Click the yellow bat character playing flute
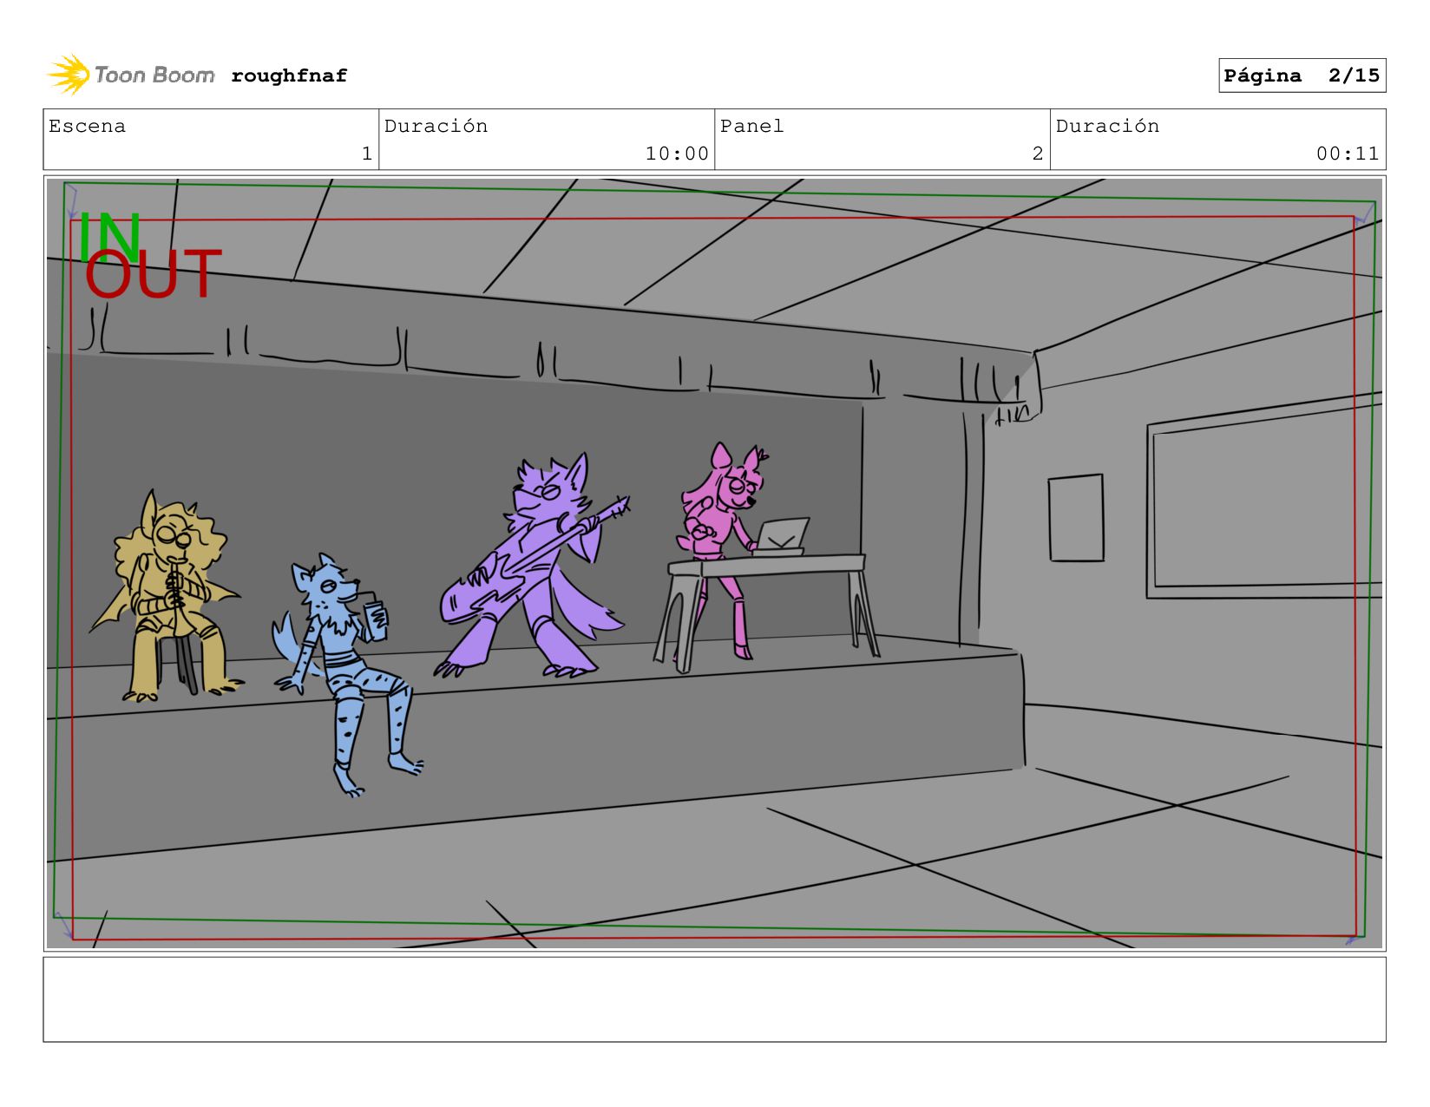This screenshot has height=1107, width=1430. pyautogui.click(x=165, y=596)
